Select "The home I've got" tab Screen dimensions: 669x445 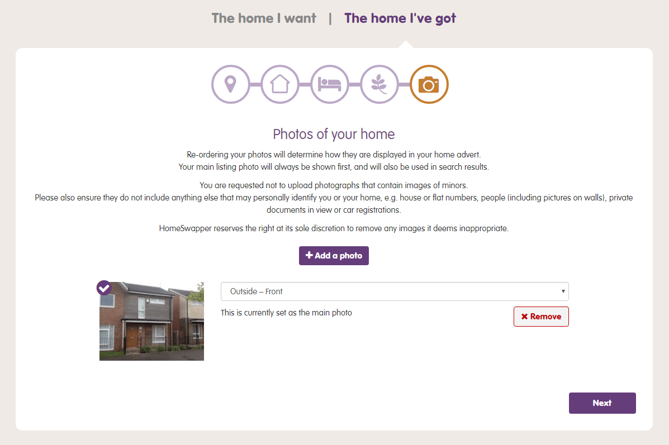[400, 18]
